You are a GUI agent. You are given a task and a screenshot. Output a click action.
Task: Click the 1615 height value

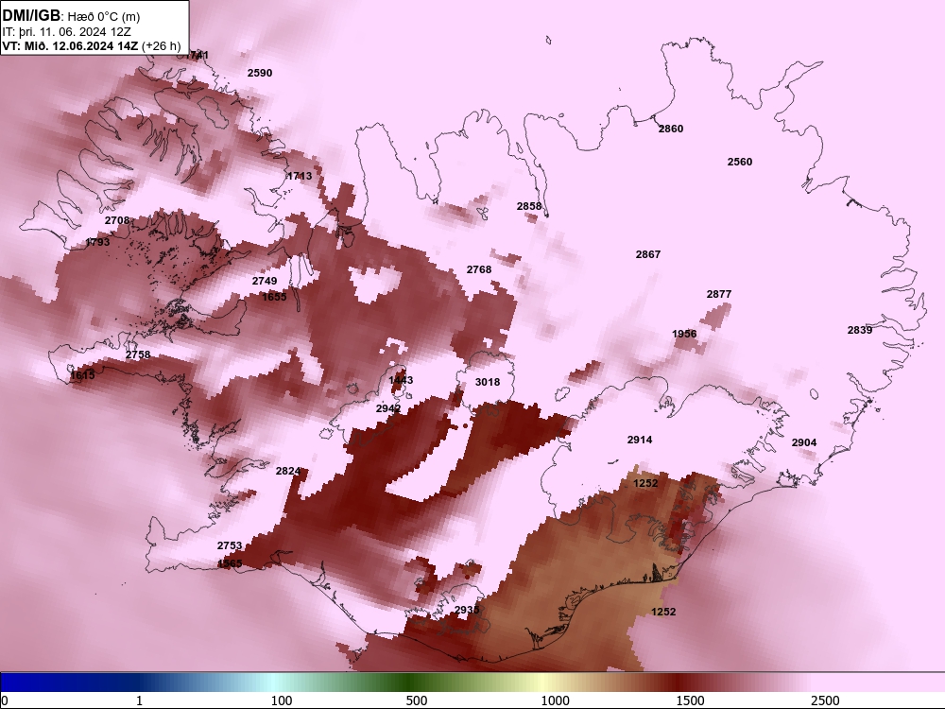[x=82, y=375]
